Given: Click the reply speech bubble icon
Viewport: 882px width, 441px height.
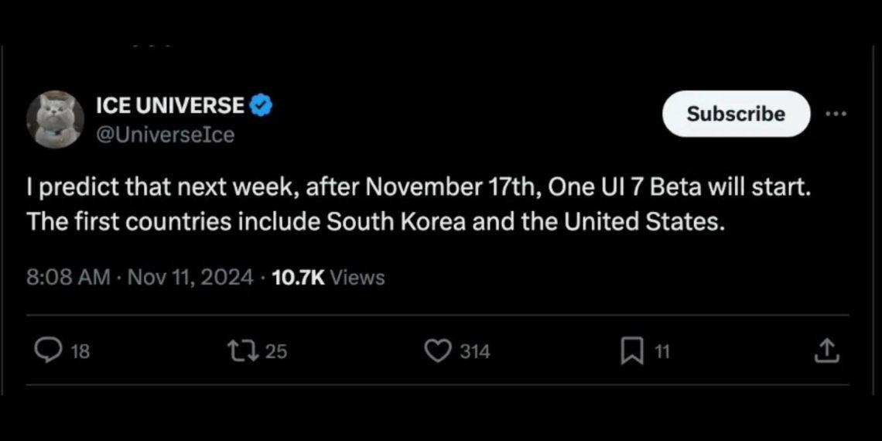Looking at the screenshot, I should pyautogui.click(x=51, y=351).
